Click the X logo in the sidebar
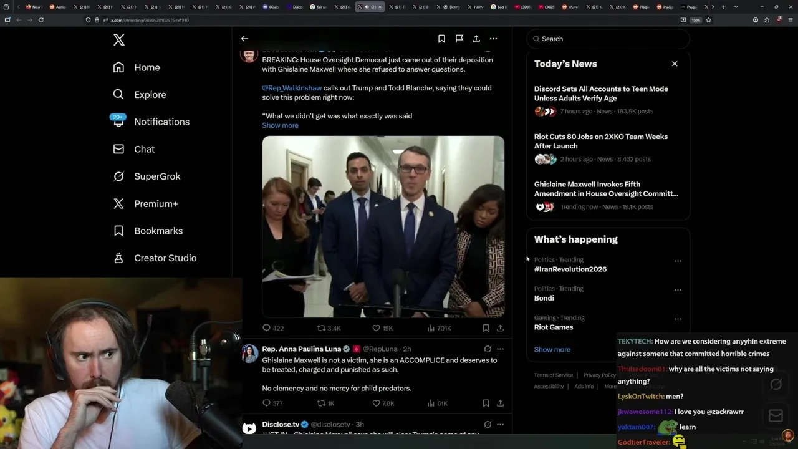The width and height of the screenshot is (798, 449). pos(119,40)
